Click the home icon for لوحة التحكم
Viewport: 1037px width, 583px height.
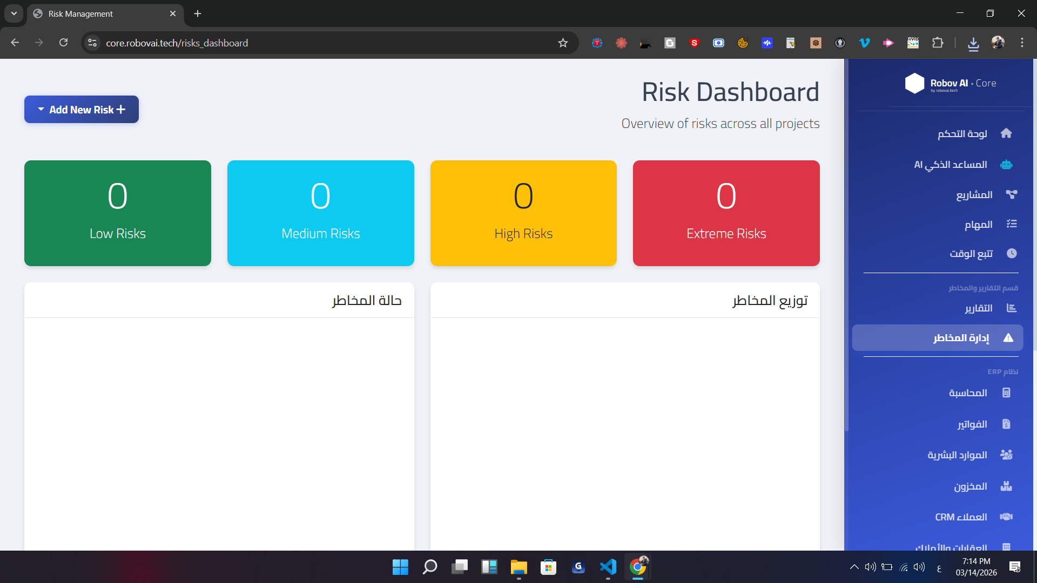(x=1006, y=133)
